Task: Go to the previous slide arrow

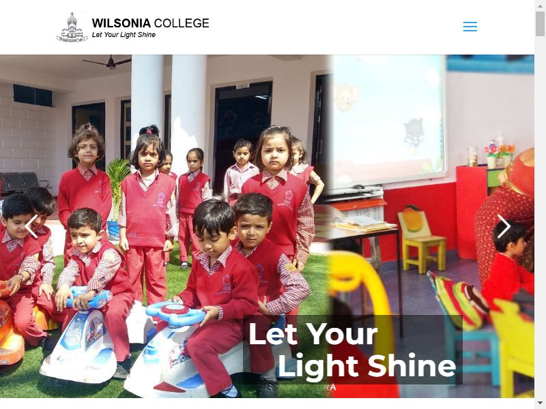Action: pyautogui.click(x=31, y=226)
